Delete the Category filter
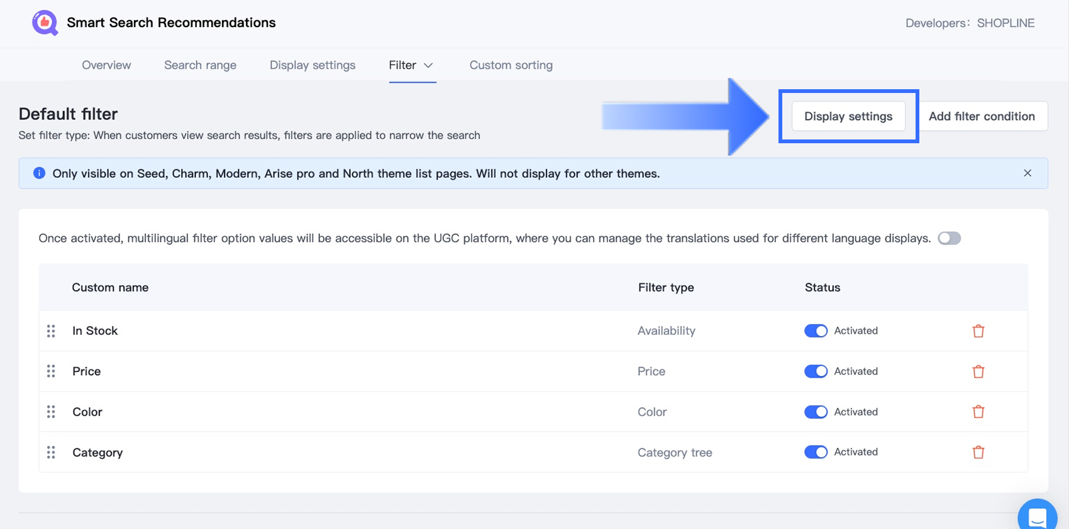The image size is (1069, 529). pyautogui.click(x=978, y=452)
